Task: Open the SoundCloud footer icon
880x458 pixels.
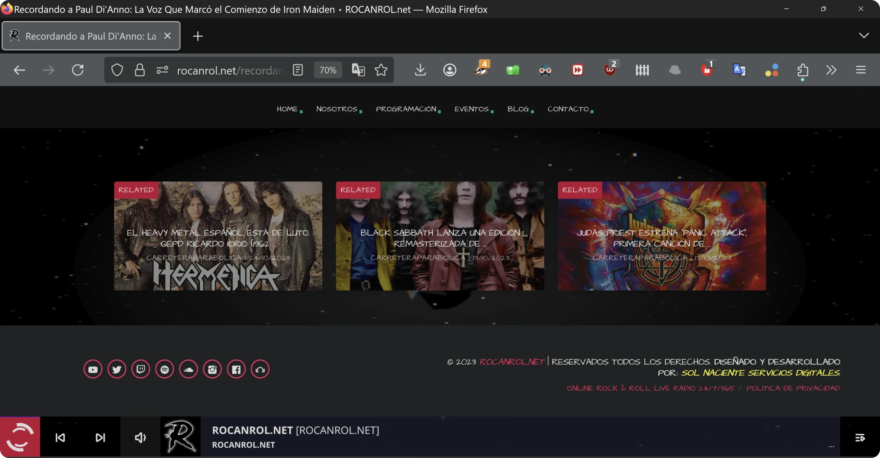Action: coord(188,370)
